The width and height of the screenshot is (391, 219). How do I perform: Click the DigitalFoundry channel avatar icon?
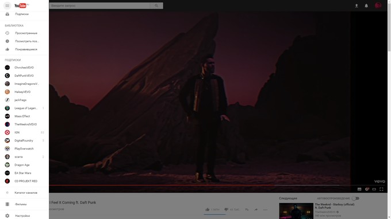(7, 140)
